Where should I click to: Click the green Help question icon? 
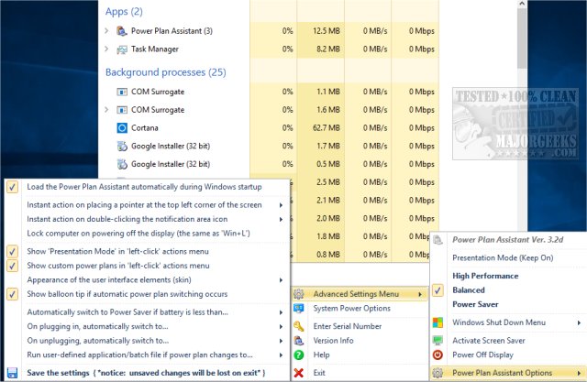tap(300, 355)
